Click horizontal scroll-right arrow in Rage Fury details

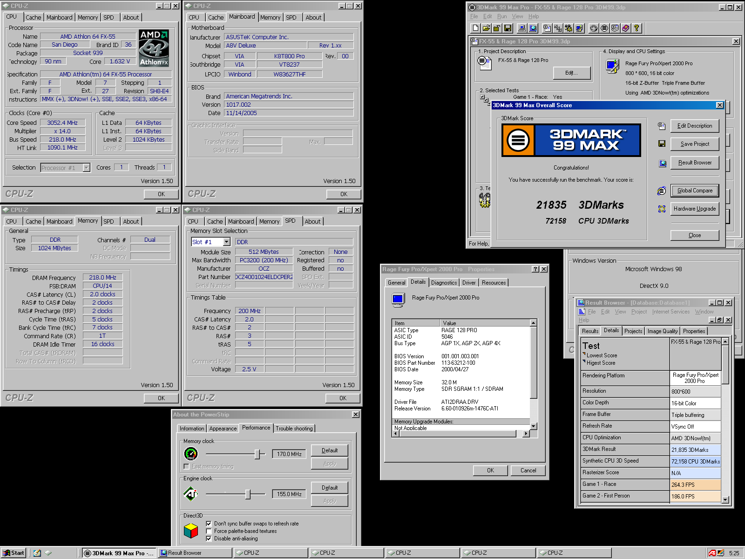click(526, 434)
